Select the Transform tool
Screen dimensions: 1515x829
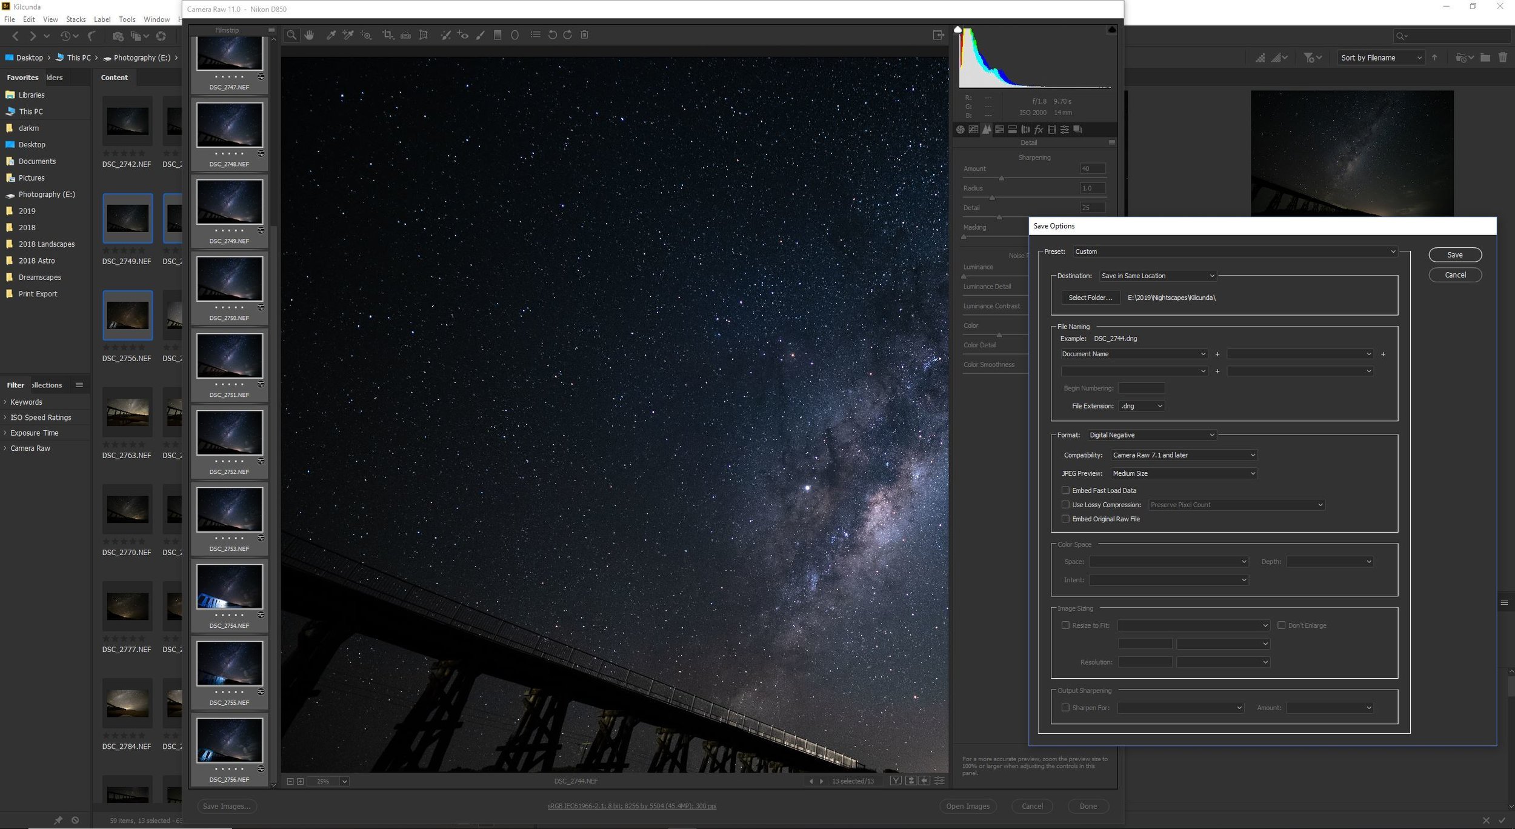point(424,35)
